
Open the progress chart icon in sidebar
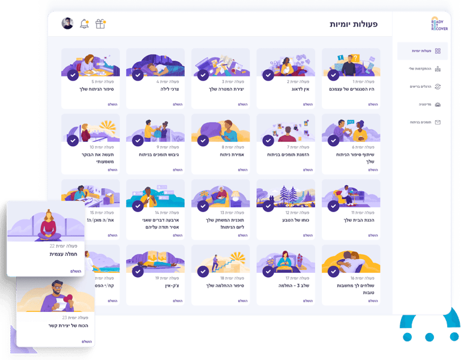[438, 69]
